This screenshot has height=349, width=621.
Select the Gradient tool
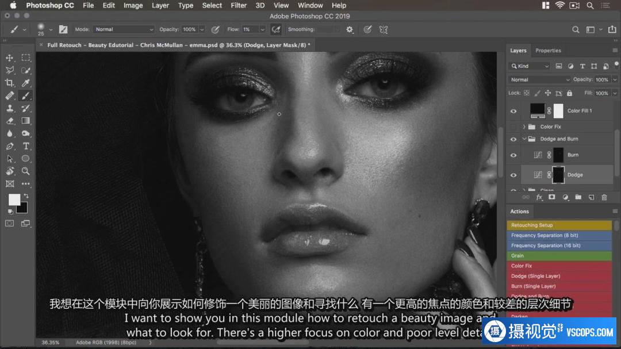26,121
